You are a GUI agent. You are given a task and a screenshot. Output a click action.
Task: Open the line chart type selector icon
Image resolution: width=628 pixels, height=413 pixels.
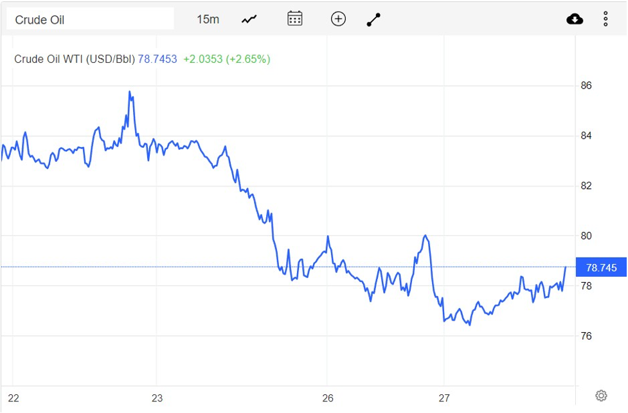click(249, 19)
